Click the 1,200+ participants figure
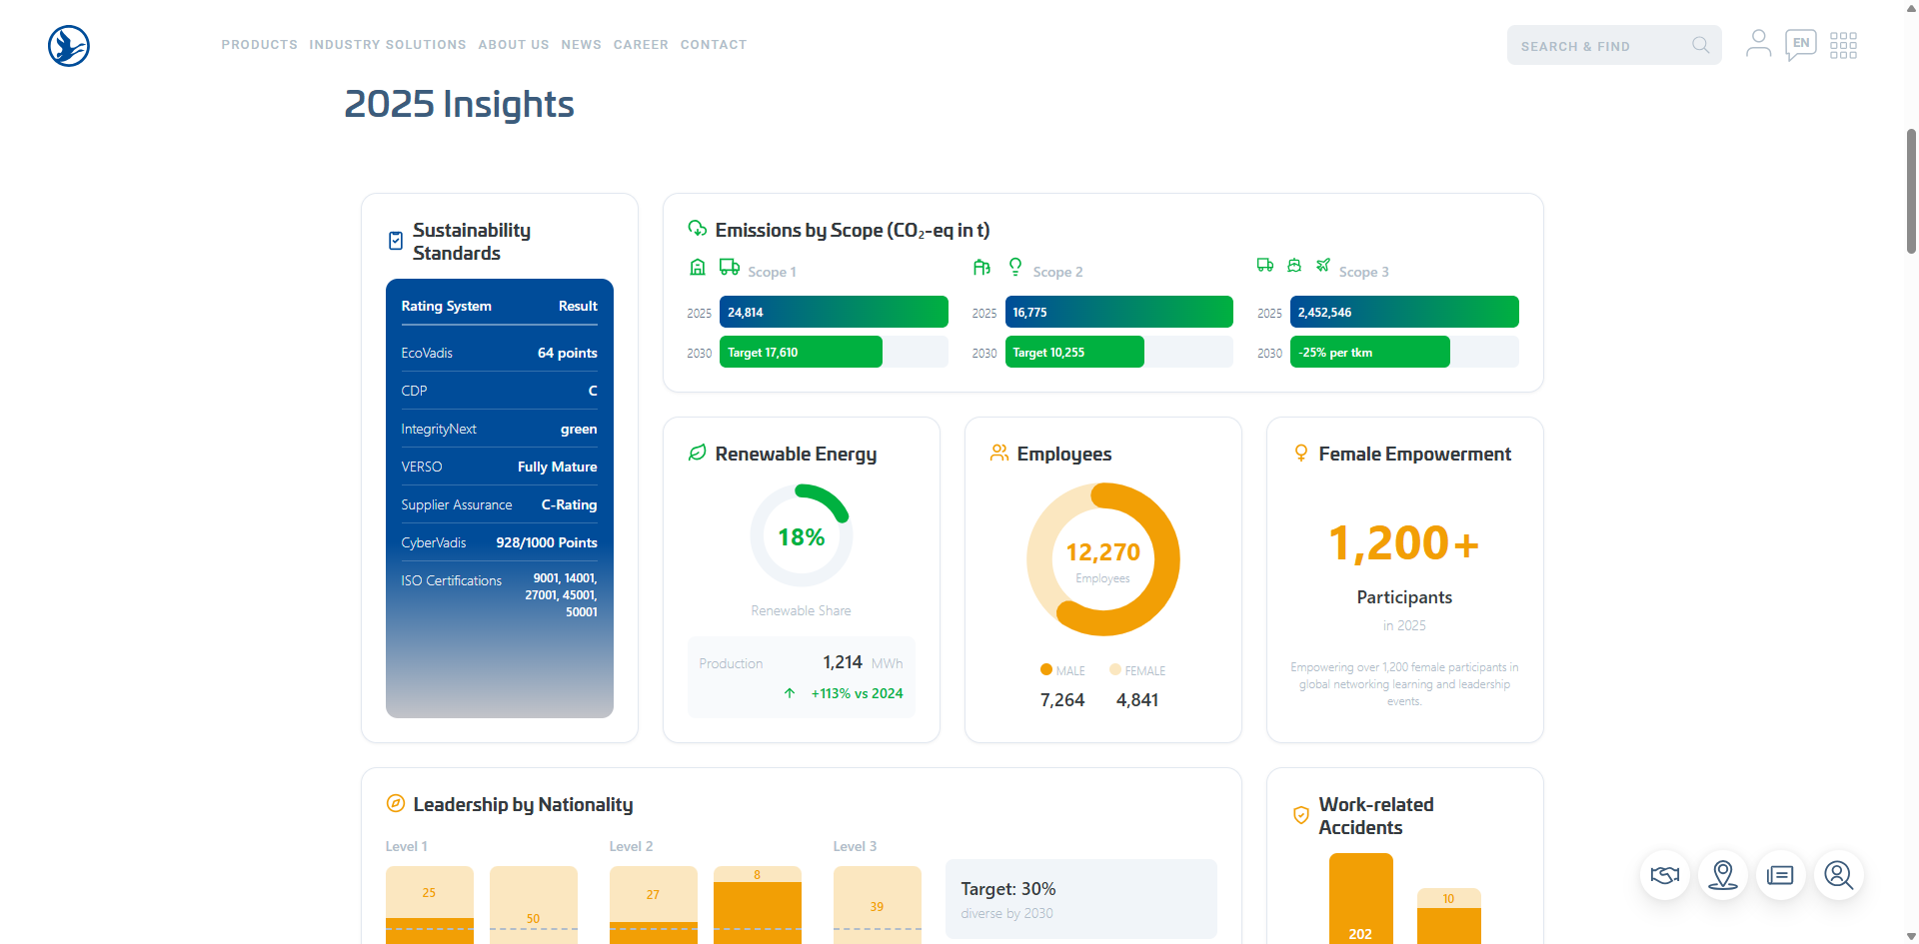 1404,543
